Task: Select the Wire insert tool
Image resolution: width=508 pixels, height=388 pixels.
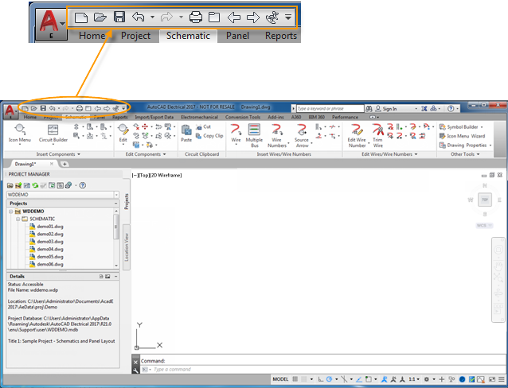Action: tap(236, 133)
